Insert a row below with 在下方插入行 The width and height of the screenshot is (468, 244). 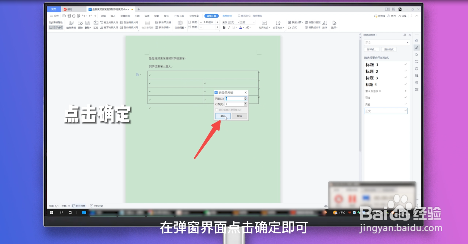coord(109,27)
